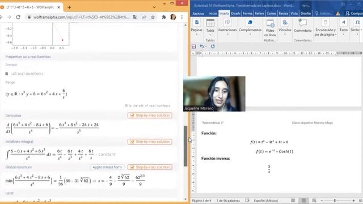Expand the Texto group
The height and width of the screenshot is (204, 363).
[x=344, y=27]
